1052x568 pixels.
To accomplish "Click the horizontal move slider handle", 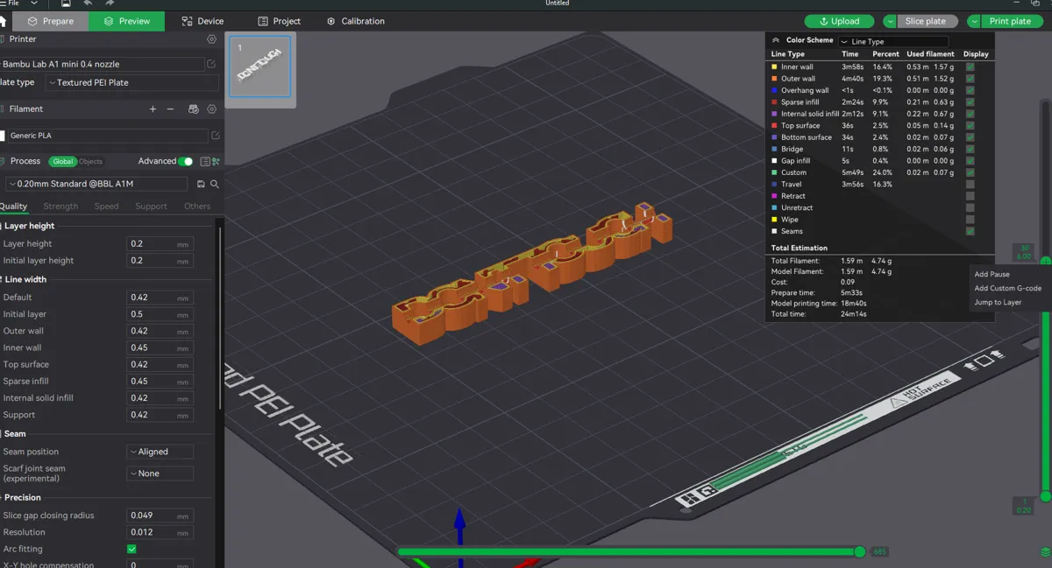I will tap(860, 551).
